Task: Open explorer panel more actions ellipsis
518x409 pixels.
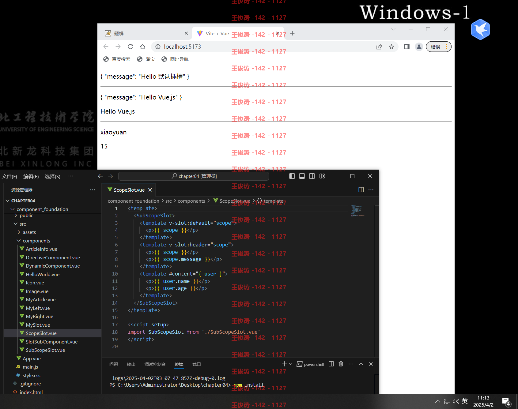Action: (93, 190)
